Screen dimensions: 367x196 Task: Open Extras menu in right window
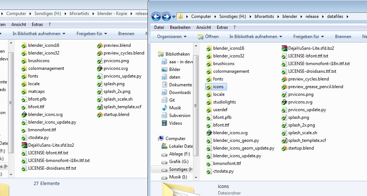222,27
